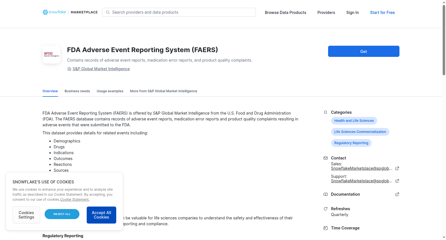446x240 pixels.
Task: Click the 'Reactions' list item
Action: (63, 164)
